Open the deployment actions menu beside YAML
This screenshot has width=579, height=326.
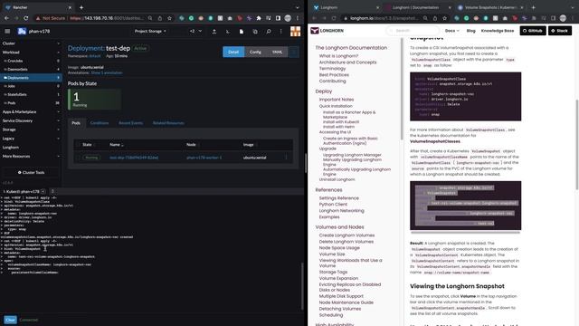pyautogui.click(x=294, y=53)
